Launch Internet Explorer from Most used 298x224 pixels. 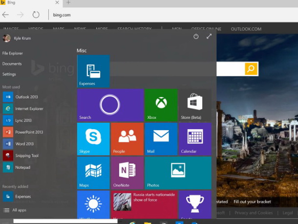(x=23, y=109)
